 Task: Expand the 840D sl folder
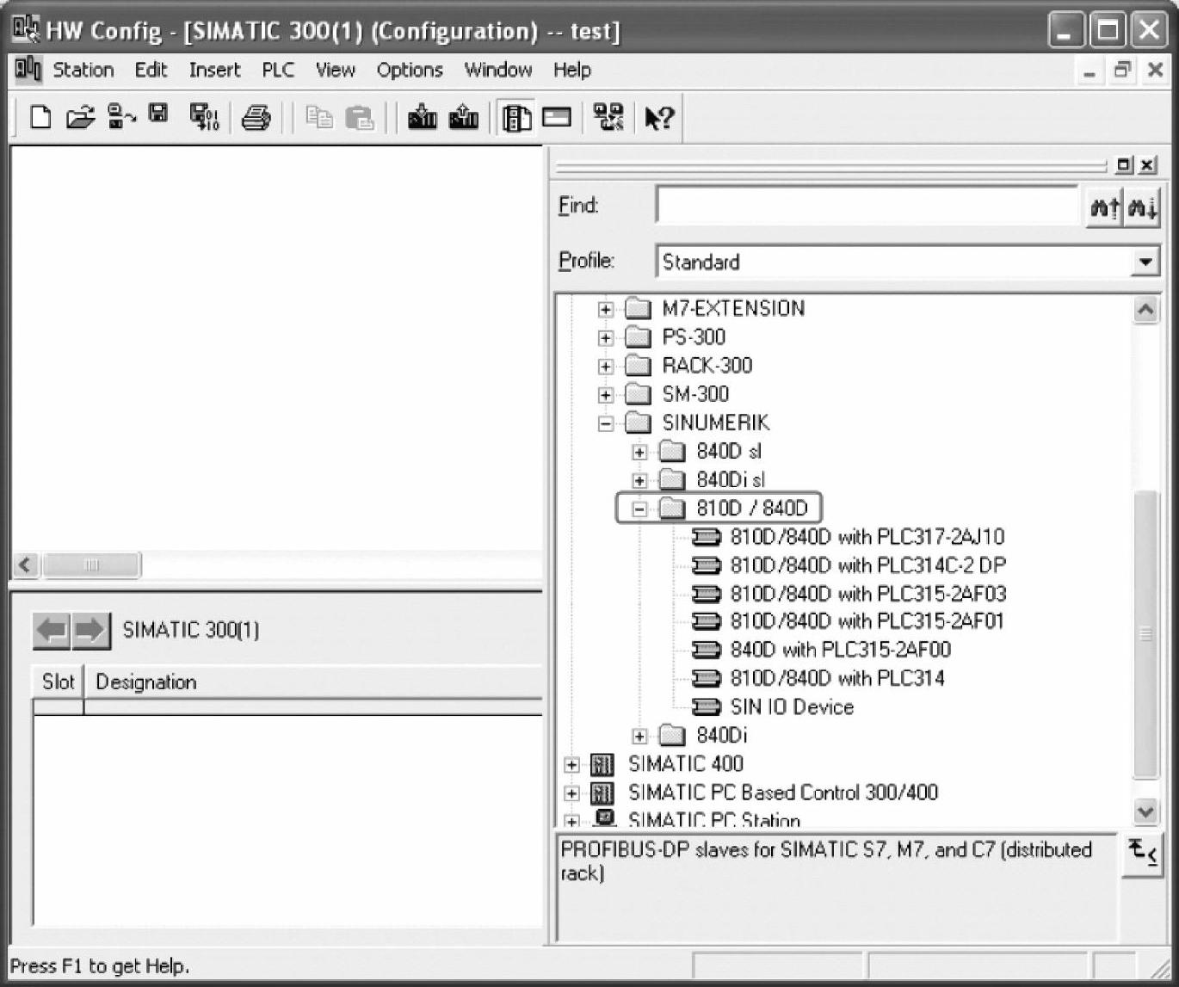point(639,452)
